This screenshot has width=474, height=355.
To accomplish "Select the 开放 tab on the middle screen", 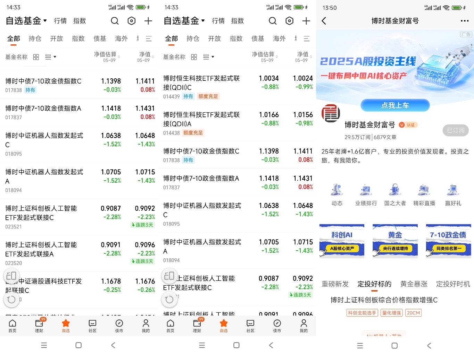I will (214, 38).
